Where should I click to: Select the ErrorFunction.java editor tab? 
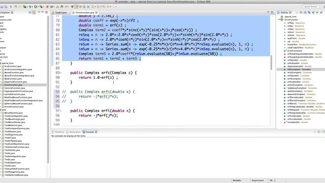pyautogui.click(x=85, y=13)
